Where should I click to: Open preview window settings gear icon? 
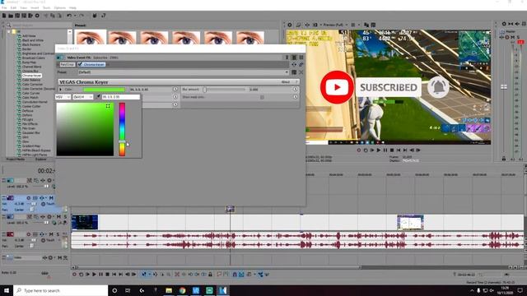pos(289,25)
